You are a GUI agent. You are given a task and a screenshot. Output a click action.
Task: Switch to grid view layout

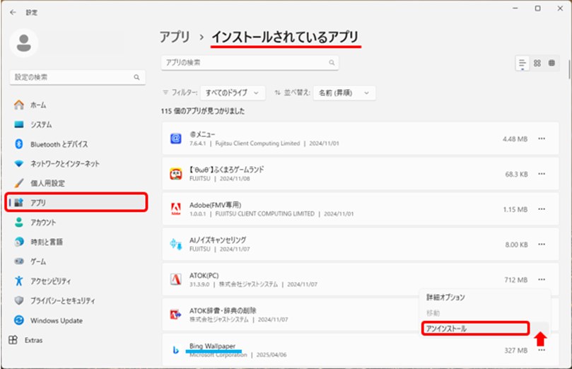click(537, 63)
